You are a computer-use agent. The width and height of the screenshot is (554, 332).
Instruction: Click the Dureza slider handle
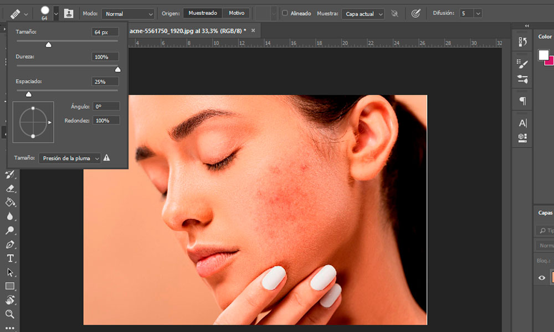(117, 69)
